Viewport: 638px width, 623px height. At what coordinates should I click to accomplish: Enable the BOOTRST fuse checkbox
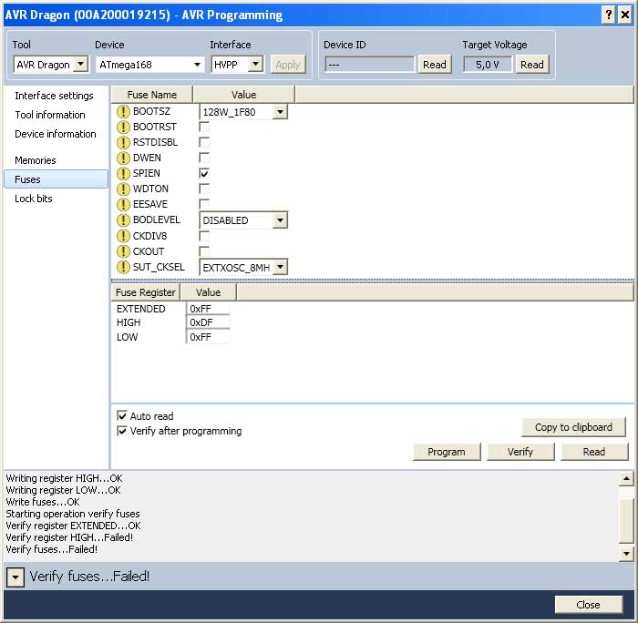204,127
